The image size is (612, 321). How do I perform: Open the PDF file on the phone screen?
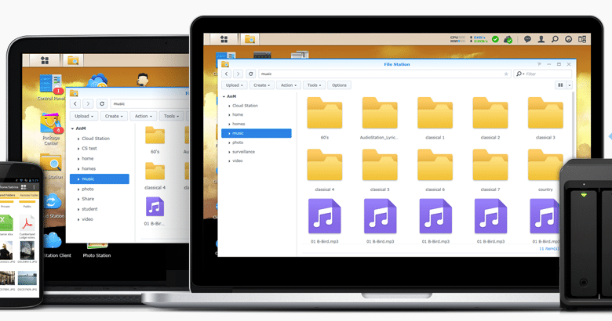[x=27, y=227]
